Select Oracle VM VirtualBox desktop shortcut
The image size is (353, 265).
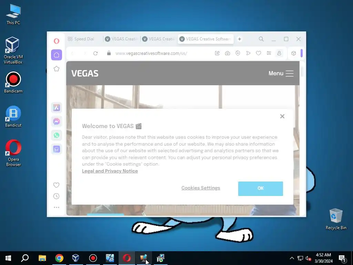pyautogui.click(x=13, y=50)
